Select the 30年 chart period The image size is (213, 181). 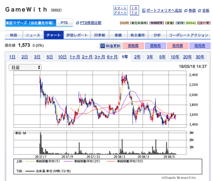200,57
